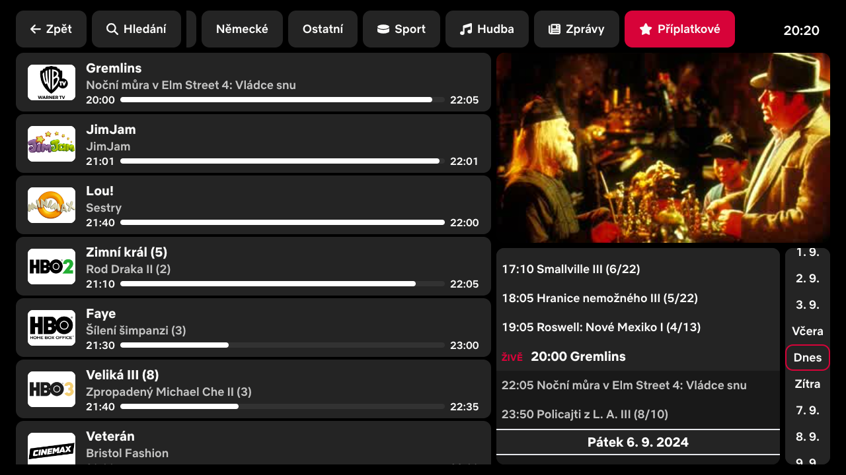Select 22:05 Noční můra v Elm Street 4
This screenshot has width=846, height=475.
click(638, 385)
